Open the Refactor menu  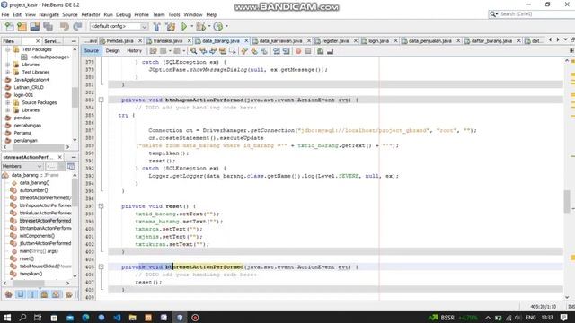pyautogui.click(x=91, y=14)
